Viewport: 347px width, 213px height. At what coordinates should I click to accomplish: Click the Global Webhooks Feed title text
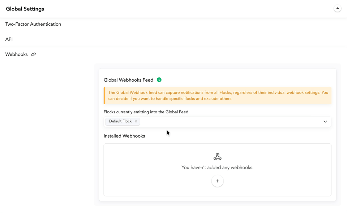[128, 80]
